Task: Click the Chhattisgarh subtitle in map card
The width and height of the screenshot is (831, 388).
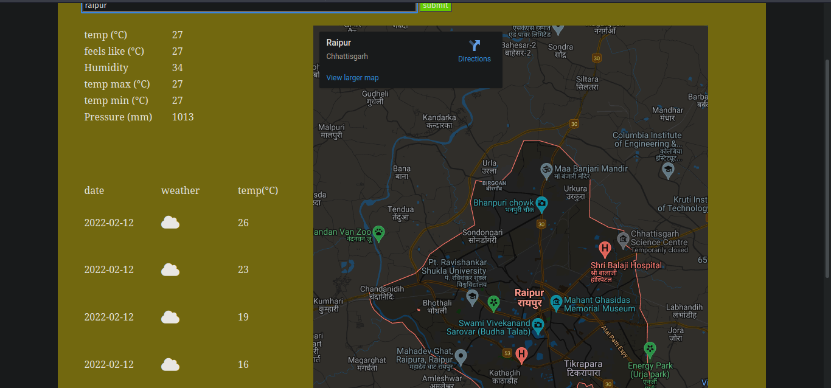Action: pos(347,57)
